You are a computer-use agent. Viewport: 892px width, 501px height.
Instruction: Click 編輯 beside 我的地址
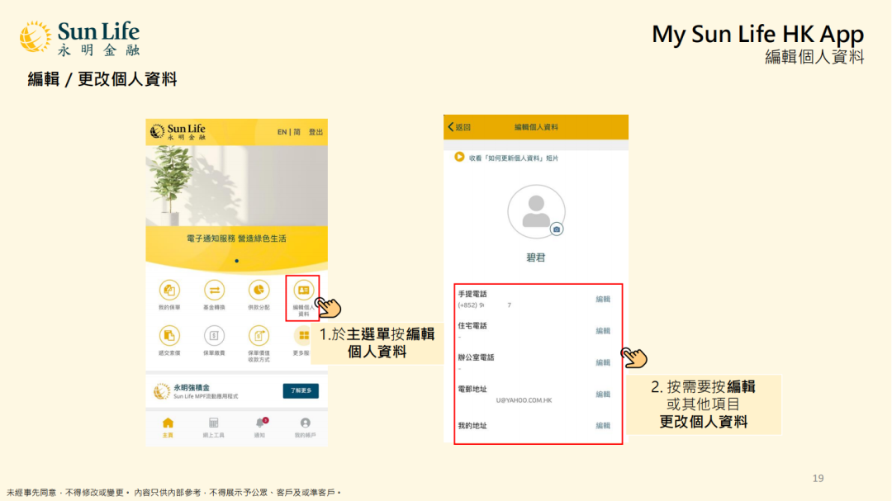(x=603, y=426)
